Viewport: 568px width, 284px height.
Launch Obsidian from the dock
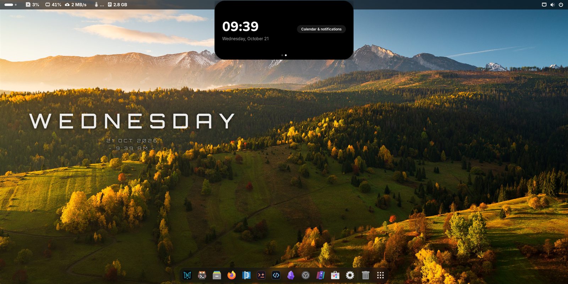click(291, 275)
